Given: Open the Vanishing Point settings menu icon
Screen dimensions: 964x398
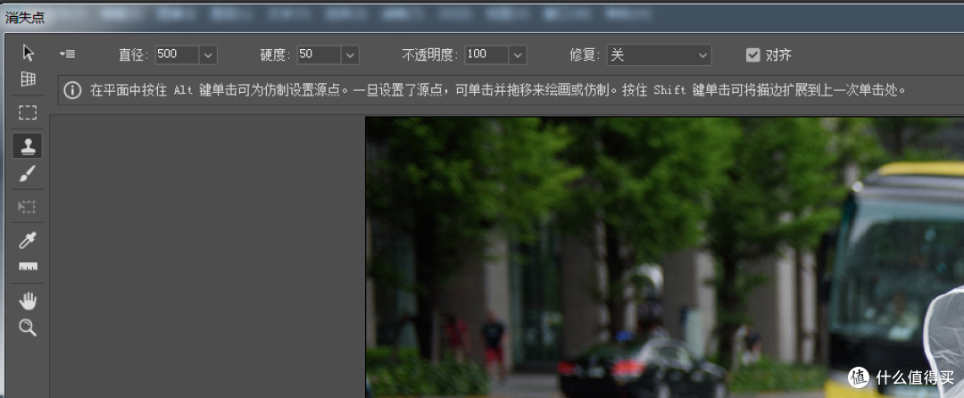Looking at the screenshot, I should pyautogui.click(x=67, y=54).
